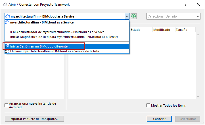The width and height of the screenshot is (205, 125).
Task: Click the cloud icon of first list entry
Action: click(x=8, y=22)
